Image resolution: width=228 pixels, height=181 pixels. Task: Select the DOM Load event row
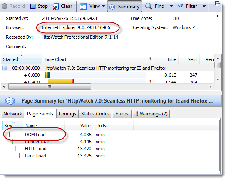point(111,135)
